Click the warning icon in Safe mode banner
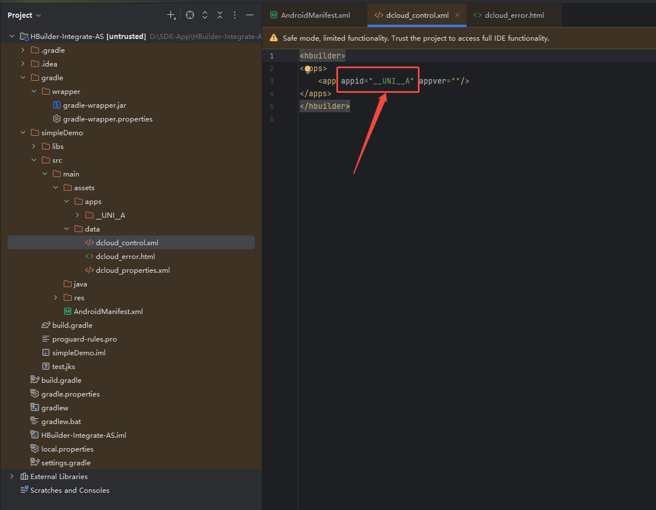The height and width of the screenshot is (510, 656). coord(274,38)
